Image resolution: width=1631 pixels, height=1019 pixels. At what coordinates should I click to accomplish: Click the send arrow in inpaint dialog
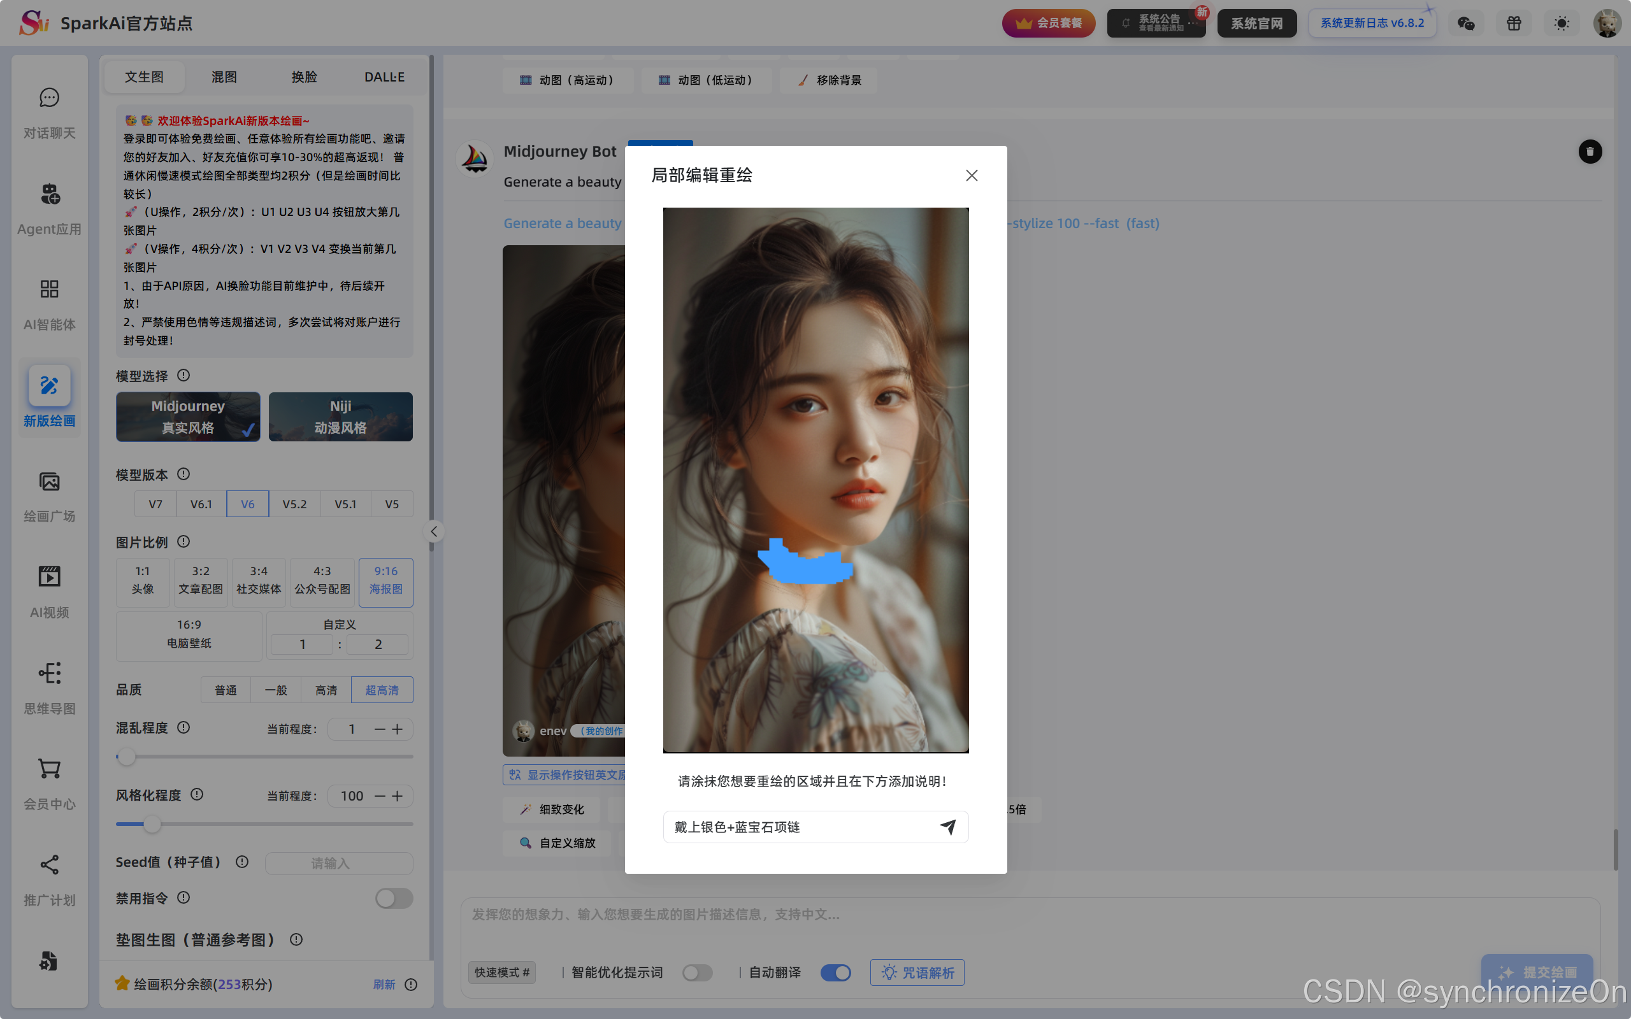(947, 827)
